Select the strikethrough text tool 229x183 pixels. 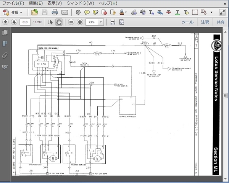point(169,12)
